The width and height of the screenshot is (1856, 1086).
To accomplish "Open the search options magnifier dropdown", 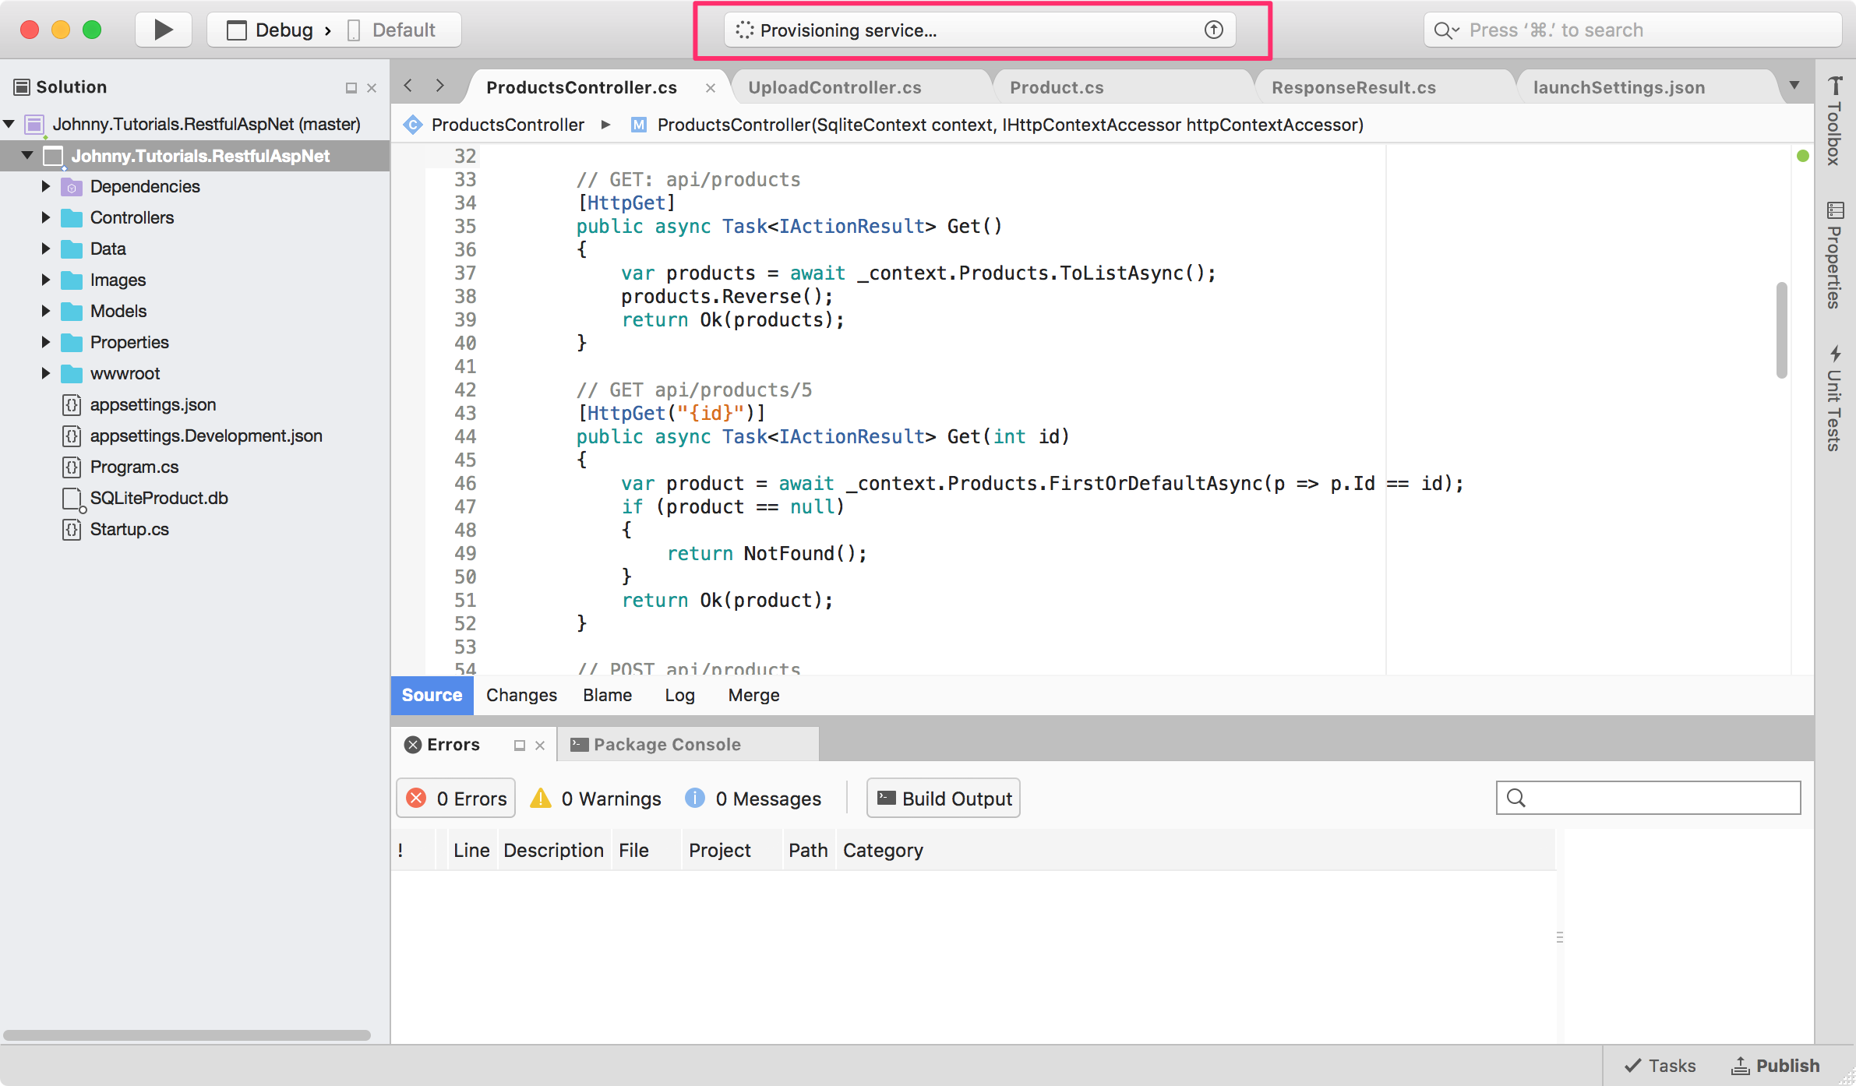I will 1446,30.
